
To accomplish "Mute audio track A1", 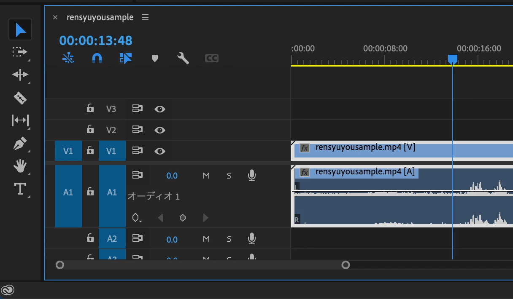I will click(x=206, y=176).
